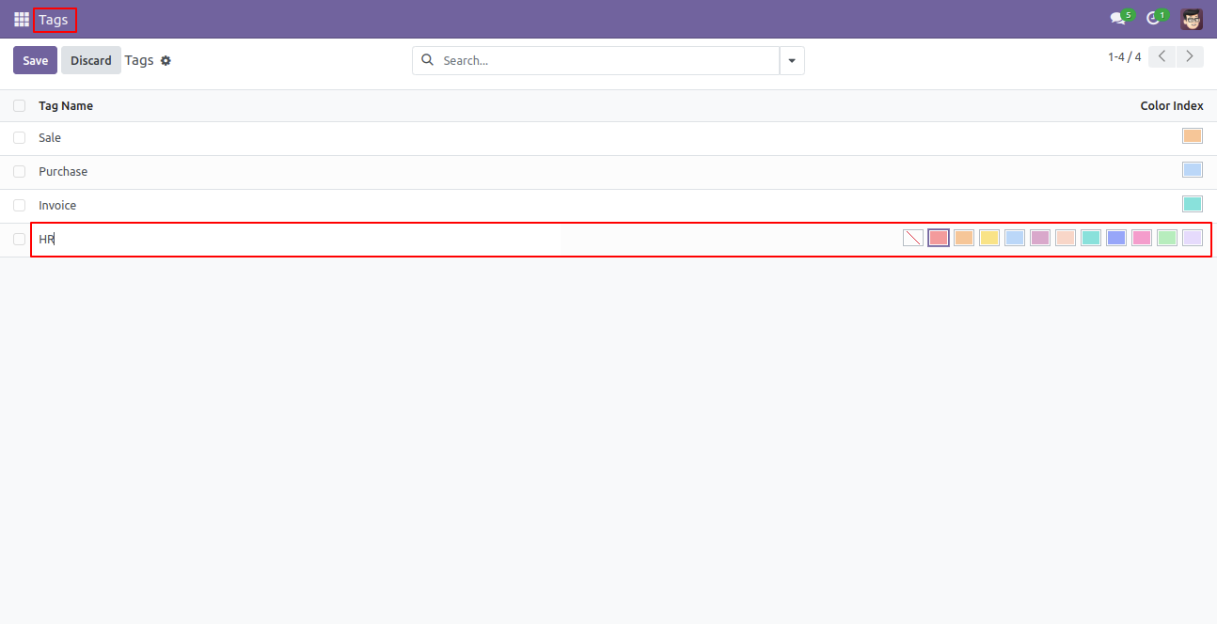This screenshot has width=1217, height=624.
Task: Open the apps grid menu icon
Action: [x=21, y=19]
